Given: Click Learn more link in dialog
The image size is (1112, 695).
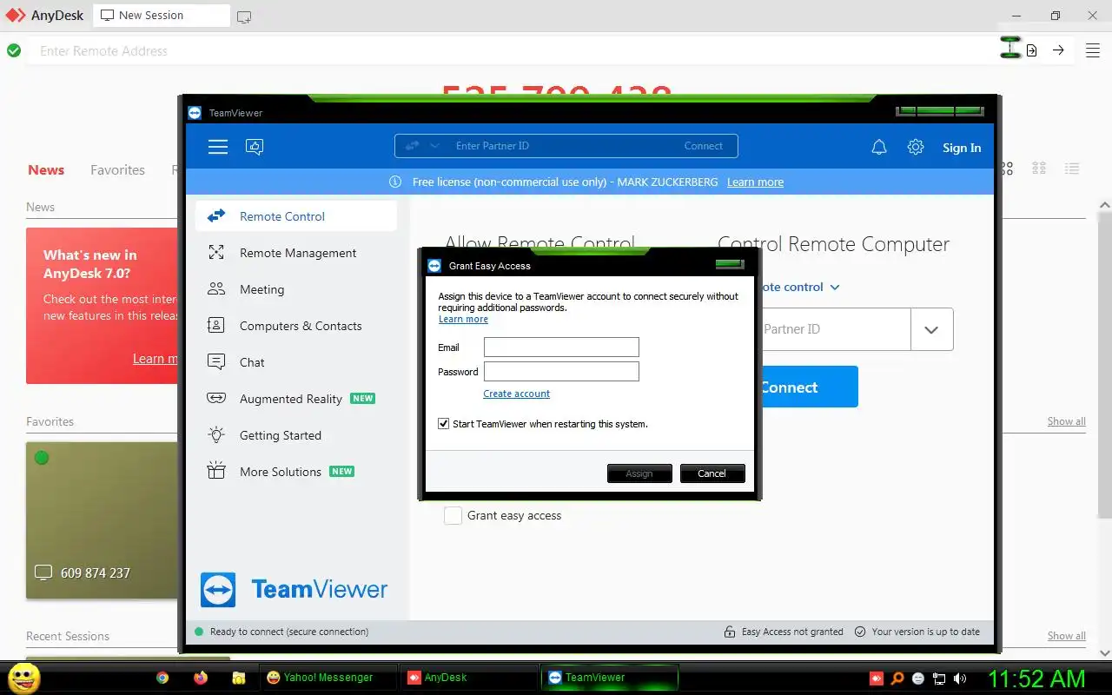Looking at the screenshot, I should point(463,319).
